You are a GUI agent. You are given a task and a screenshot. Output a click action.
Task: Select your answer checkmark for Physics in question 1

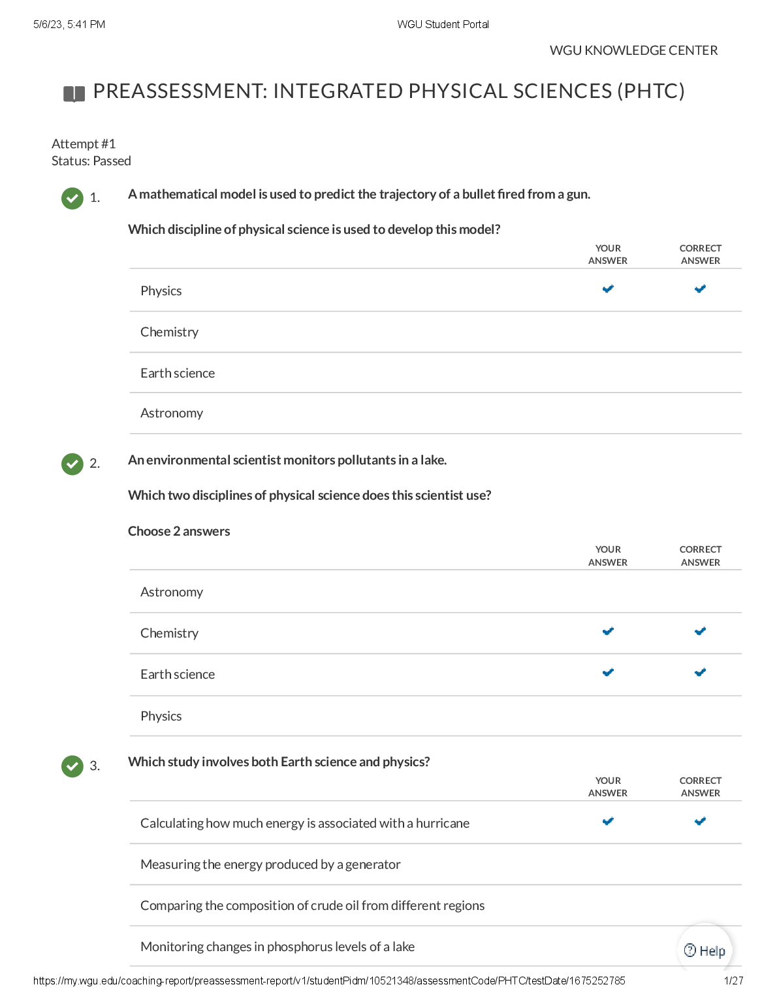point(608,289)
